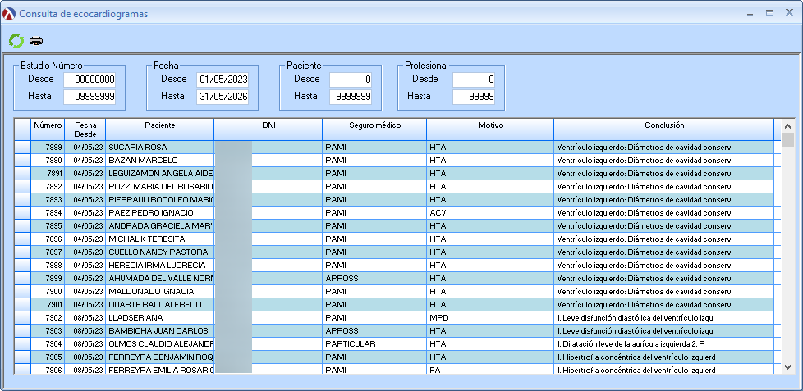Select patient CUELLO NANCY PASTORA

click(158, 252)
